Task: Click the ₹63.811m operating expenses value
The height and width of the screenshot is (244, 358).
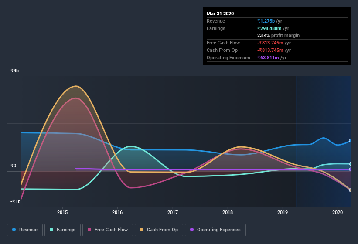Action: pos(268,58)
